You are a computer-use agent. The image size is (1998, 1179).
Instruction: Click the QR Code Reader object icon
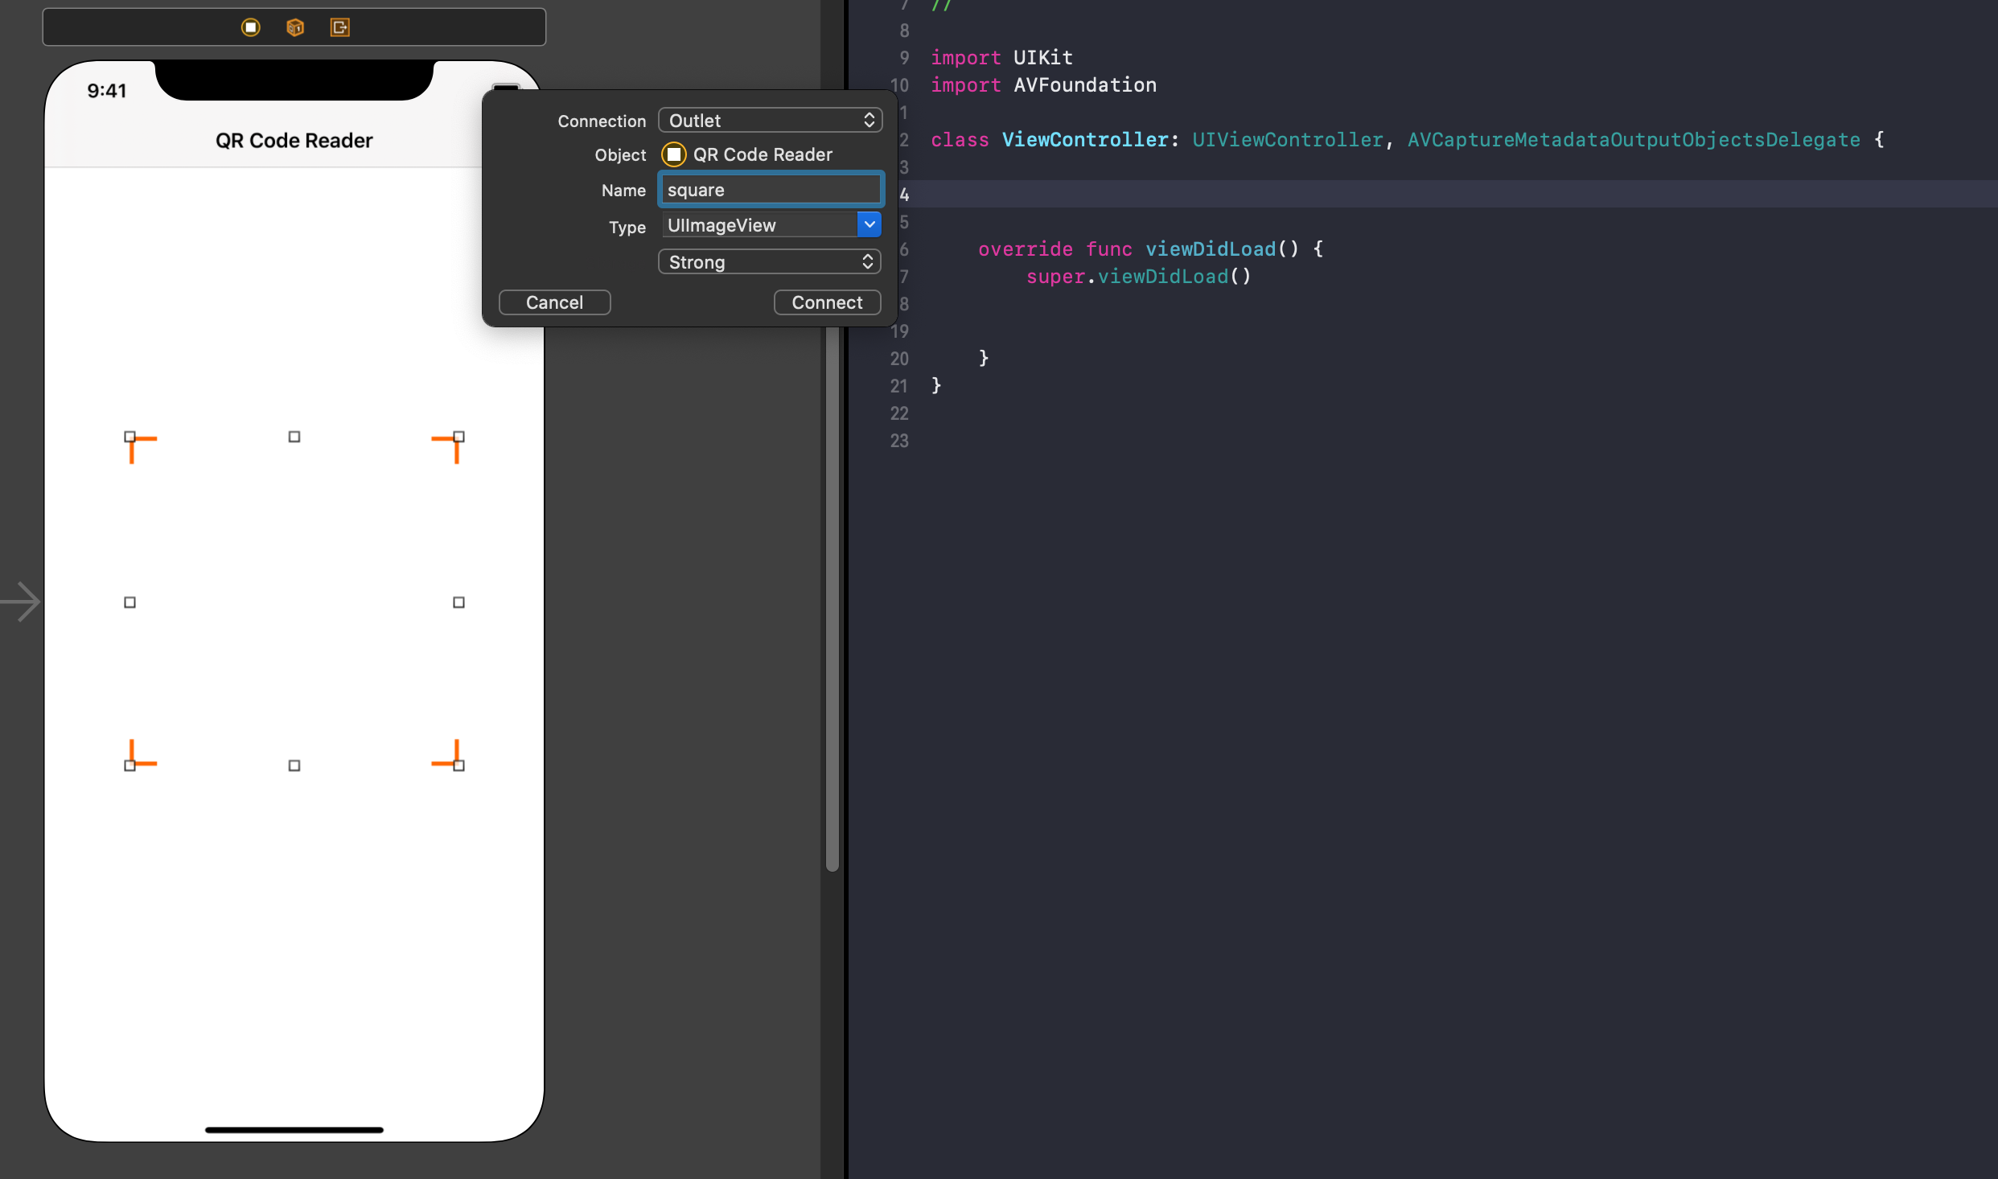click(674, 154)
